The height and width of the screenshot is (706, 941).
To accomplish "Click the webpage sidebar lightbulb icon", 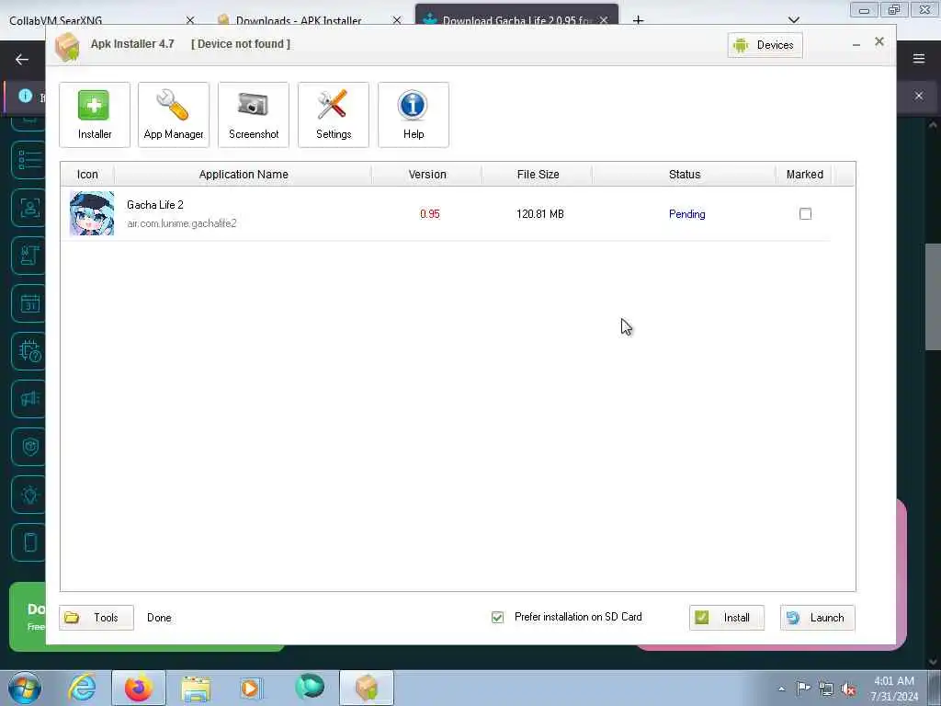I will [29, 494].
